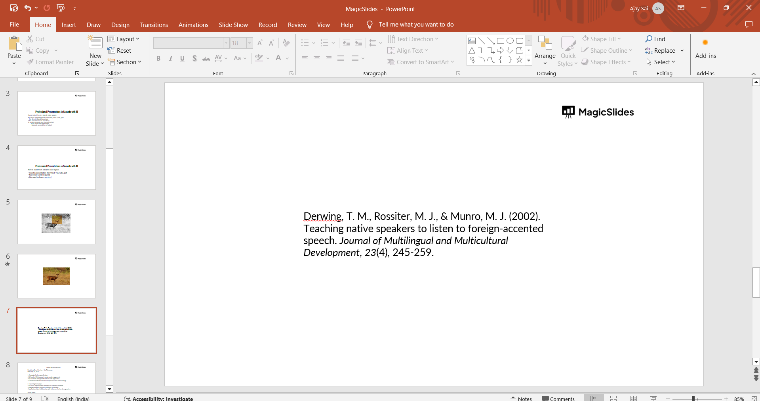Image resolution: width=760 pixels, height=401 pixels.
Task: Click Accessibility: Investigate in status bar
Action: click(158, 398)
